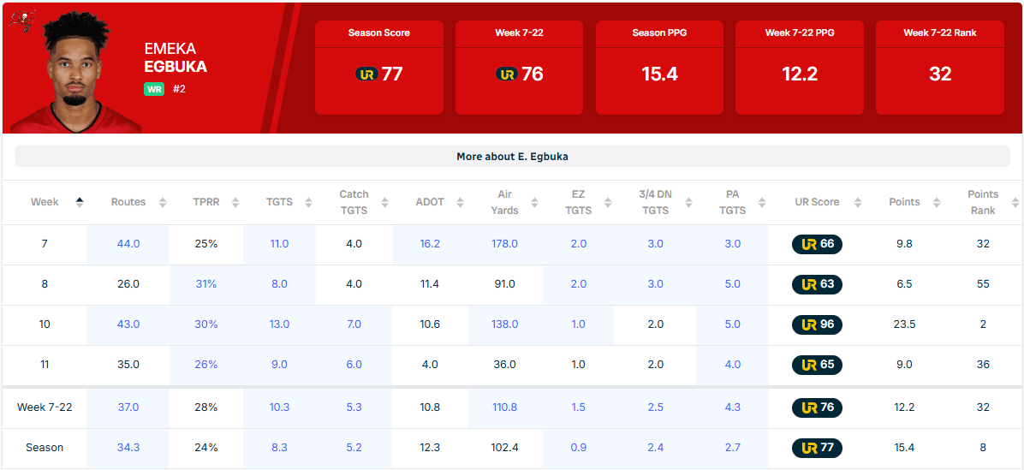Click the TGTS sort arrows
Screen dimensions: 1024x470
point(310,203)
